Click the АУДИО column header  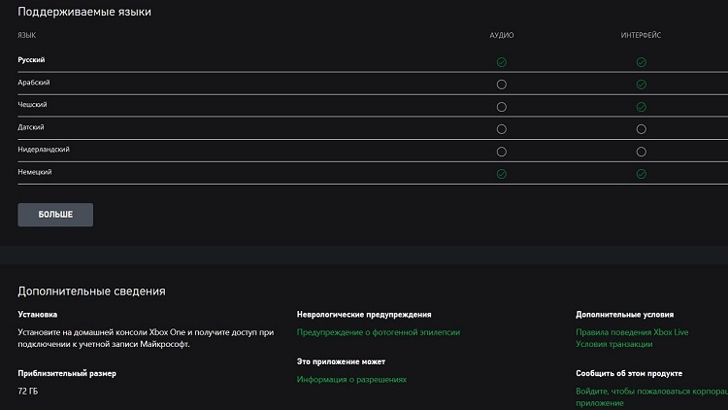click(x=501, y=35)
